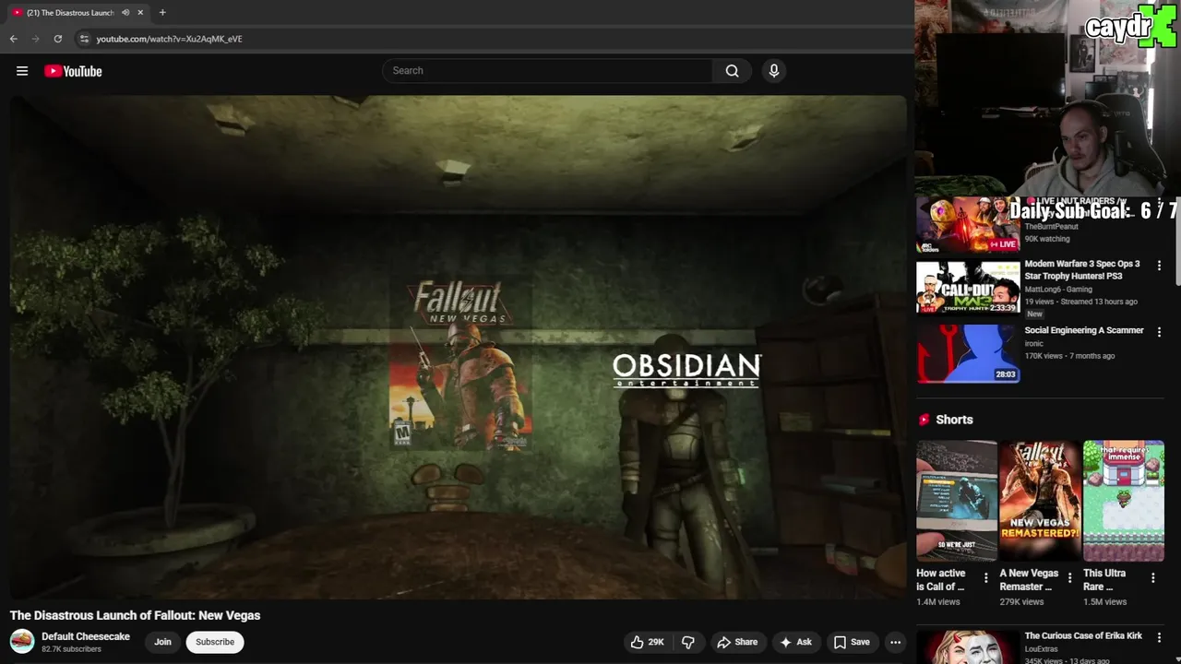The height and width of the screenshot is (664, 1181).
Task: Open Ask AI button
Action: tap(796, 642)
